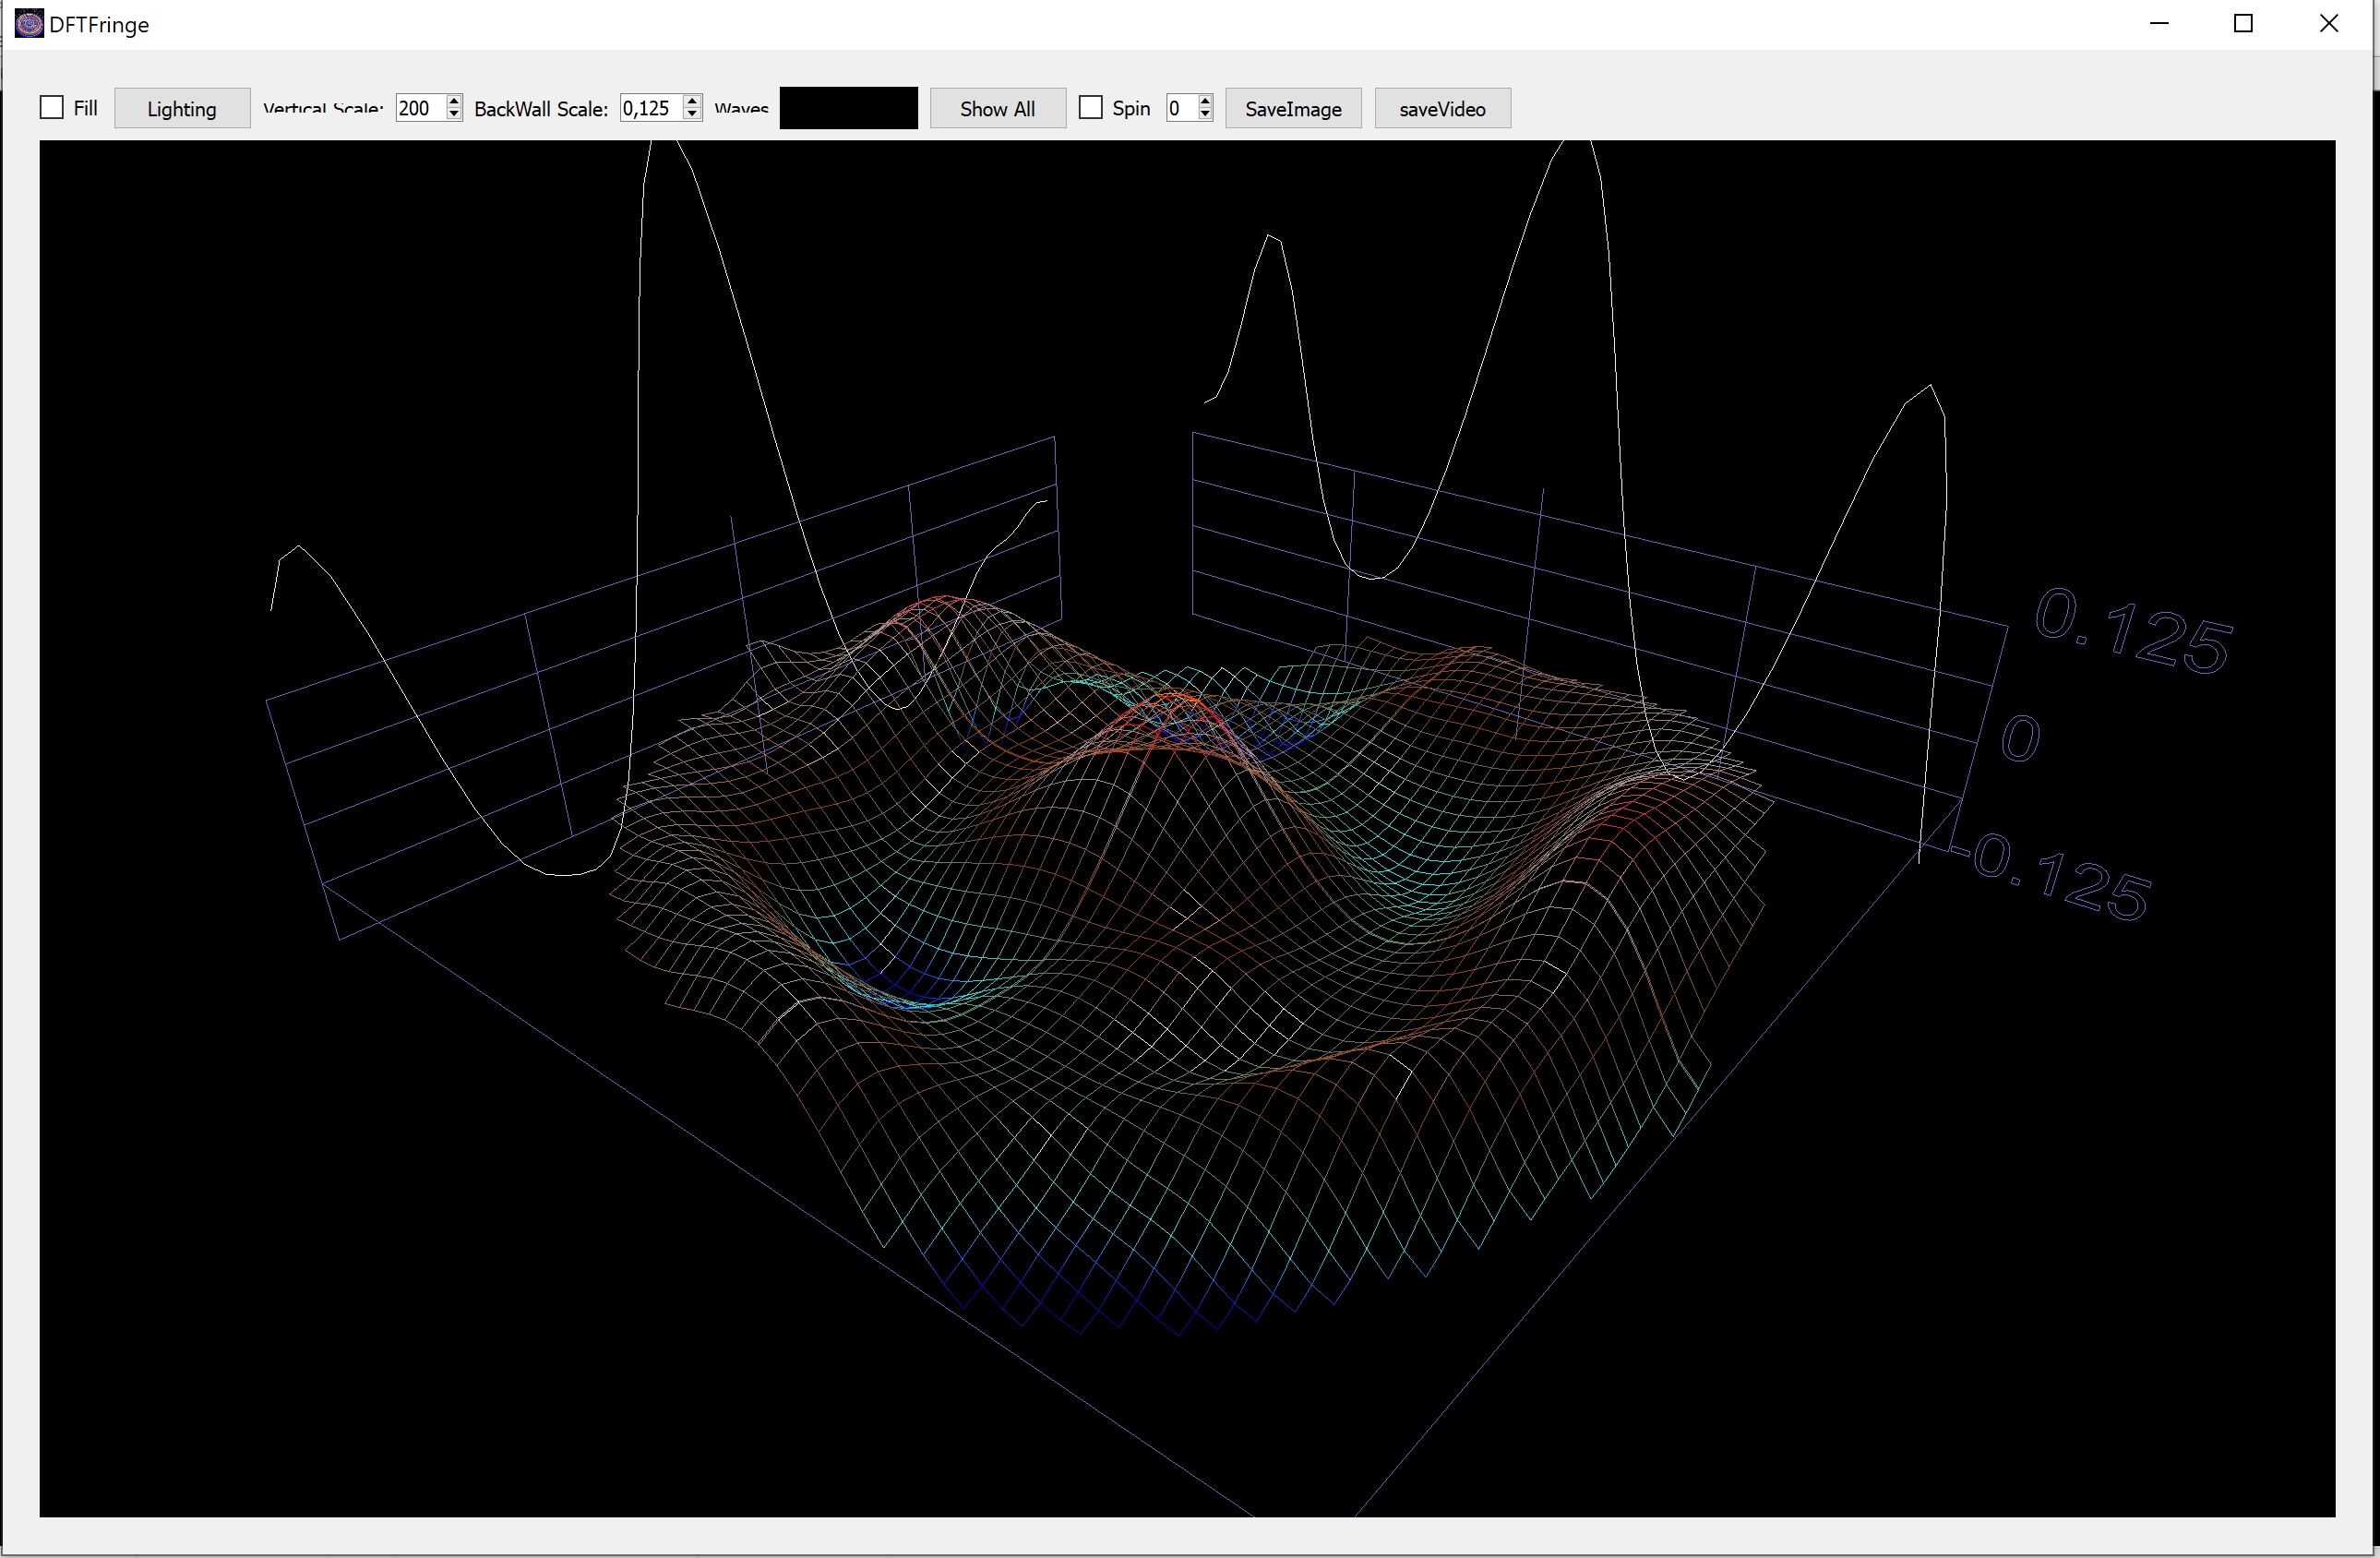Open the Lighting settings button
Screen dimensions: 2380x1558
click(x=182, y=108)
